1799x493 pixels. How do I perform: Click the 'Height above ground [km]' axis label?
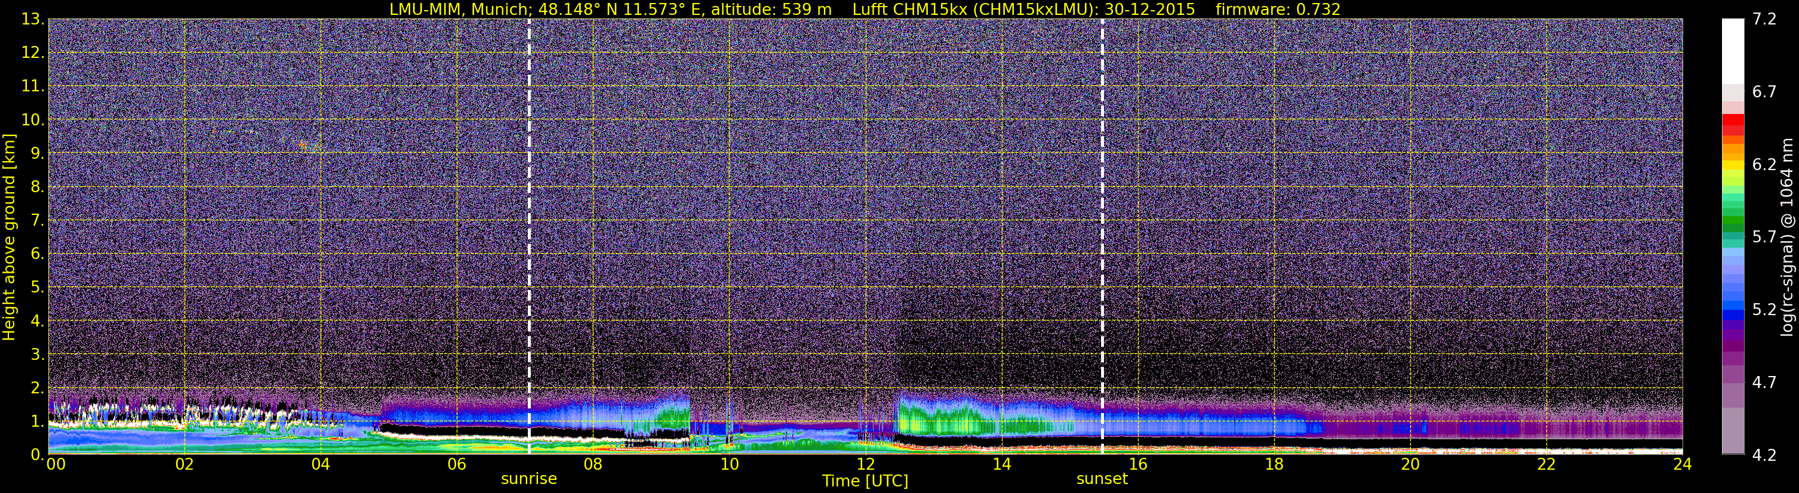[x=9, y=238]
